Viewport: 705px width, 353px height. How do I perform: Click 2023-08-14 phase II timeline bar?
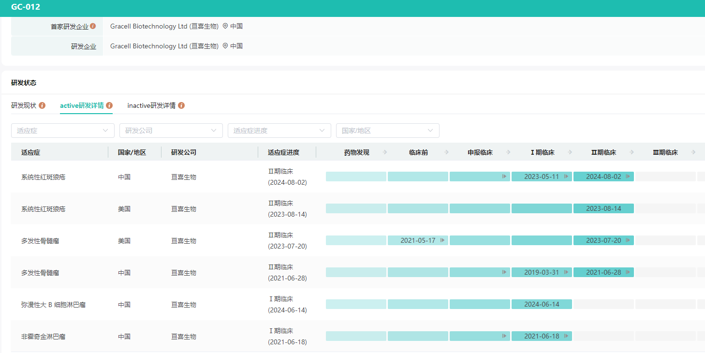603,208
